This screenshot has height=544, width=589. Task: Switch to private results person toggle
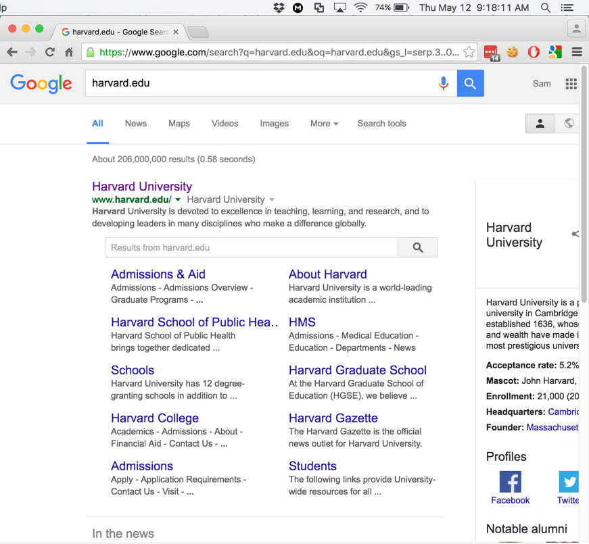[x=540, y=124]
